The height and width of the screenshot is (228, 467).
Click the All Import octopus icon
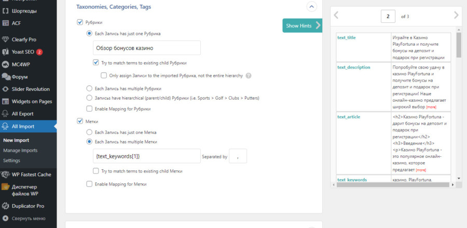[5, 126]
